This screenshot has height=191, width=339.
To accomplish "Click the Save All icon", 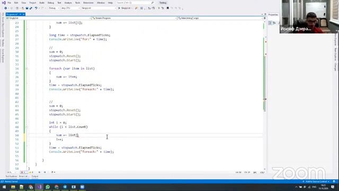I will [31, 8].
